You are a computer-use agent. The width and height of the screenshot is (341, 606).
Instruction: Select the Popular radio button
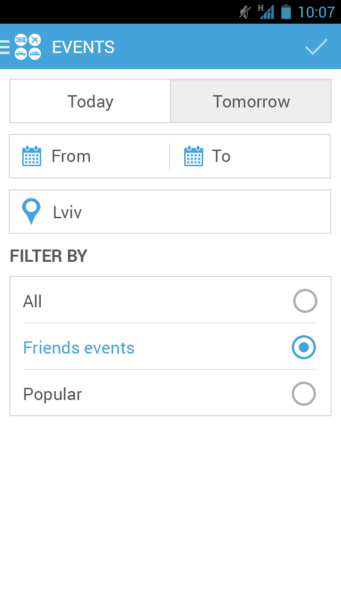point(304,394)
